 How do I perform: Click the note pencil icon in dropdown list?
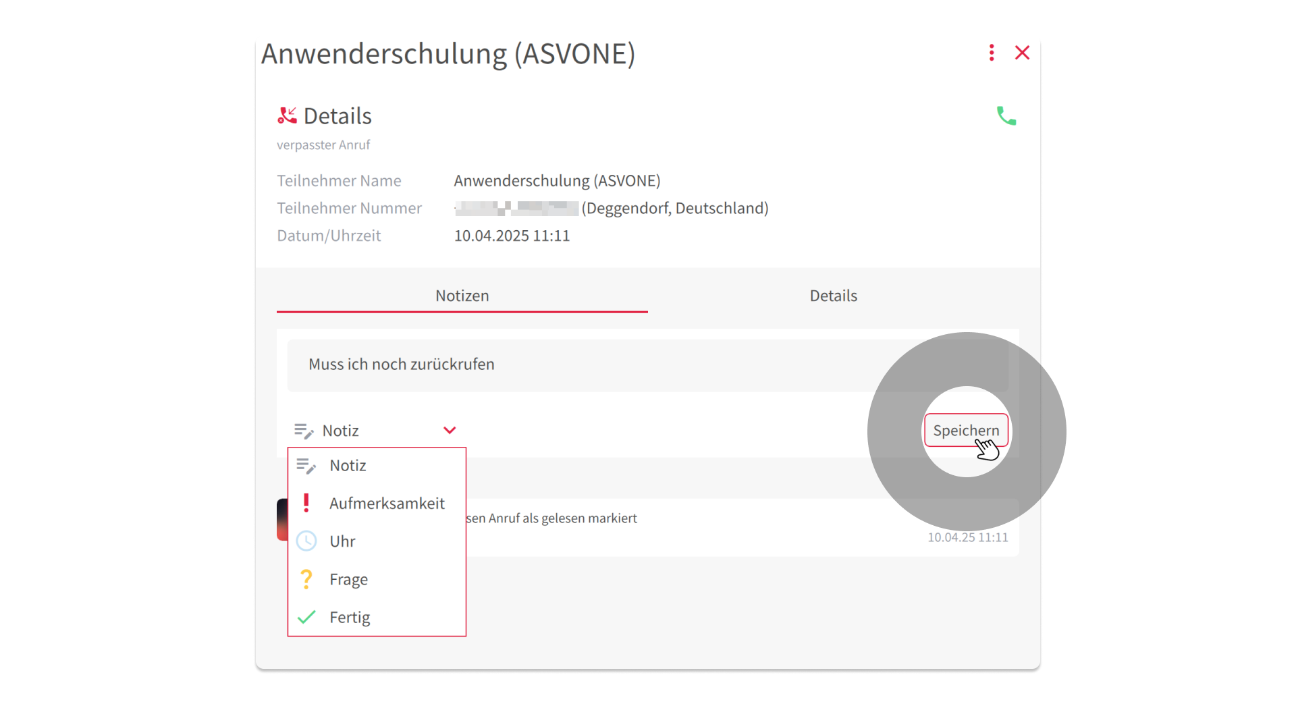coord(306,466)
